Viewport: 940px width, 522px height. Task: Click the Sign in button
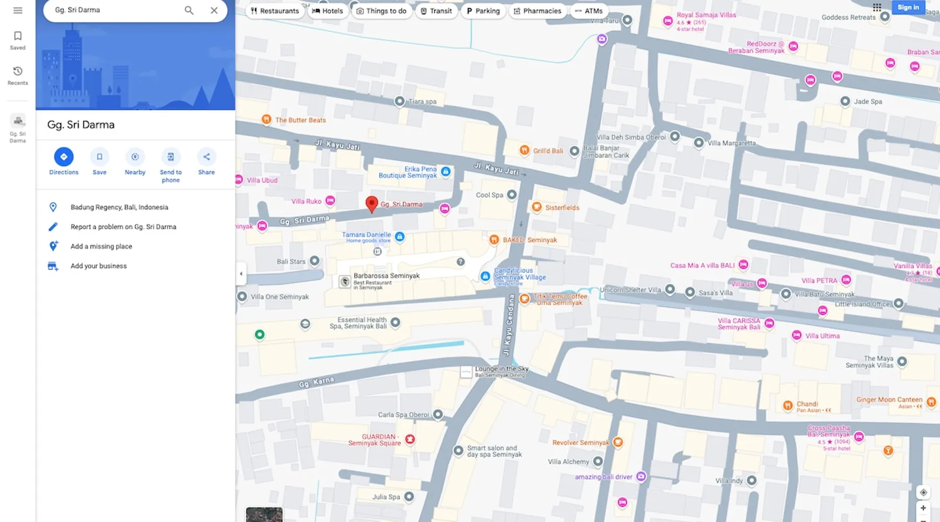[908, 7]
